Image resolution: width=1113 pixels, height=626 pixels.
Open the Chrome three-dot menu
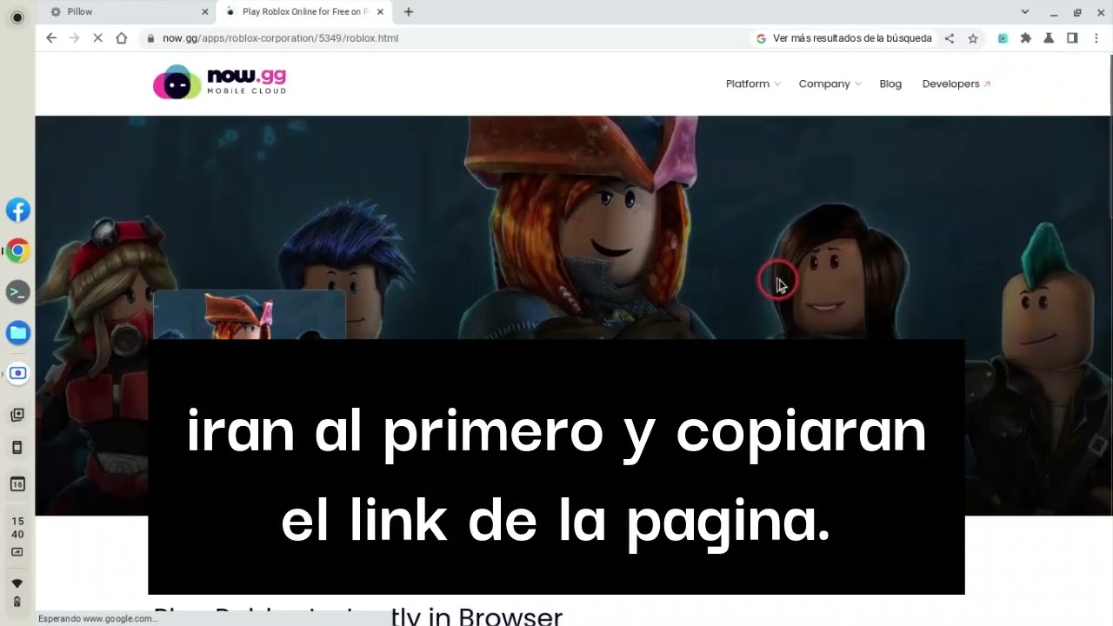[1096, 38]
